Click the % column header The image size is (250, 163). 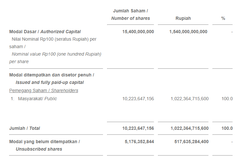pyautogui.click(x=223, y=18)
